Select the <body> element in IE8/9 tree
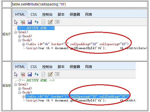 [27, 92]
